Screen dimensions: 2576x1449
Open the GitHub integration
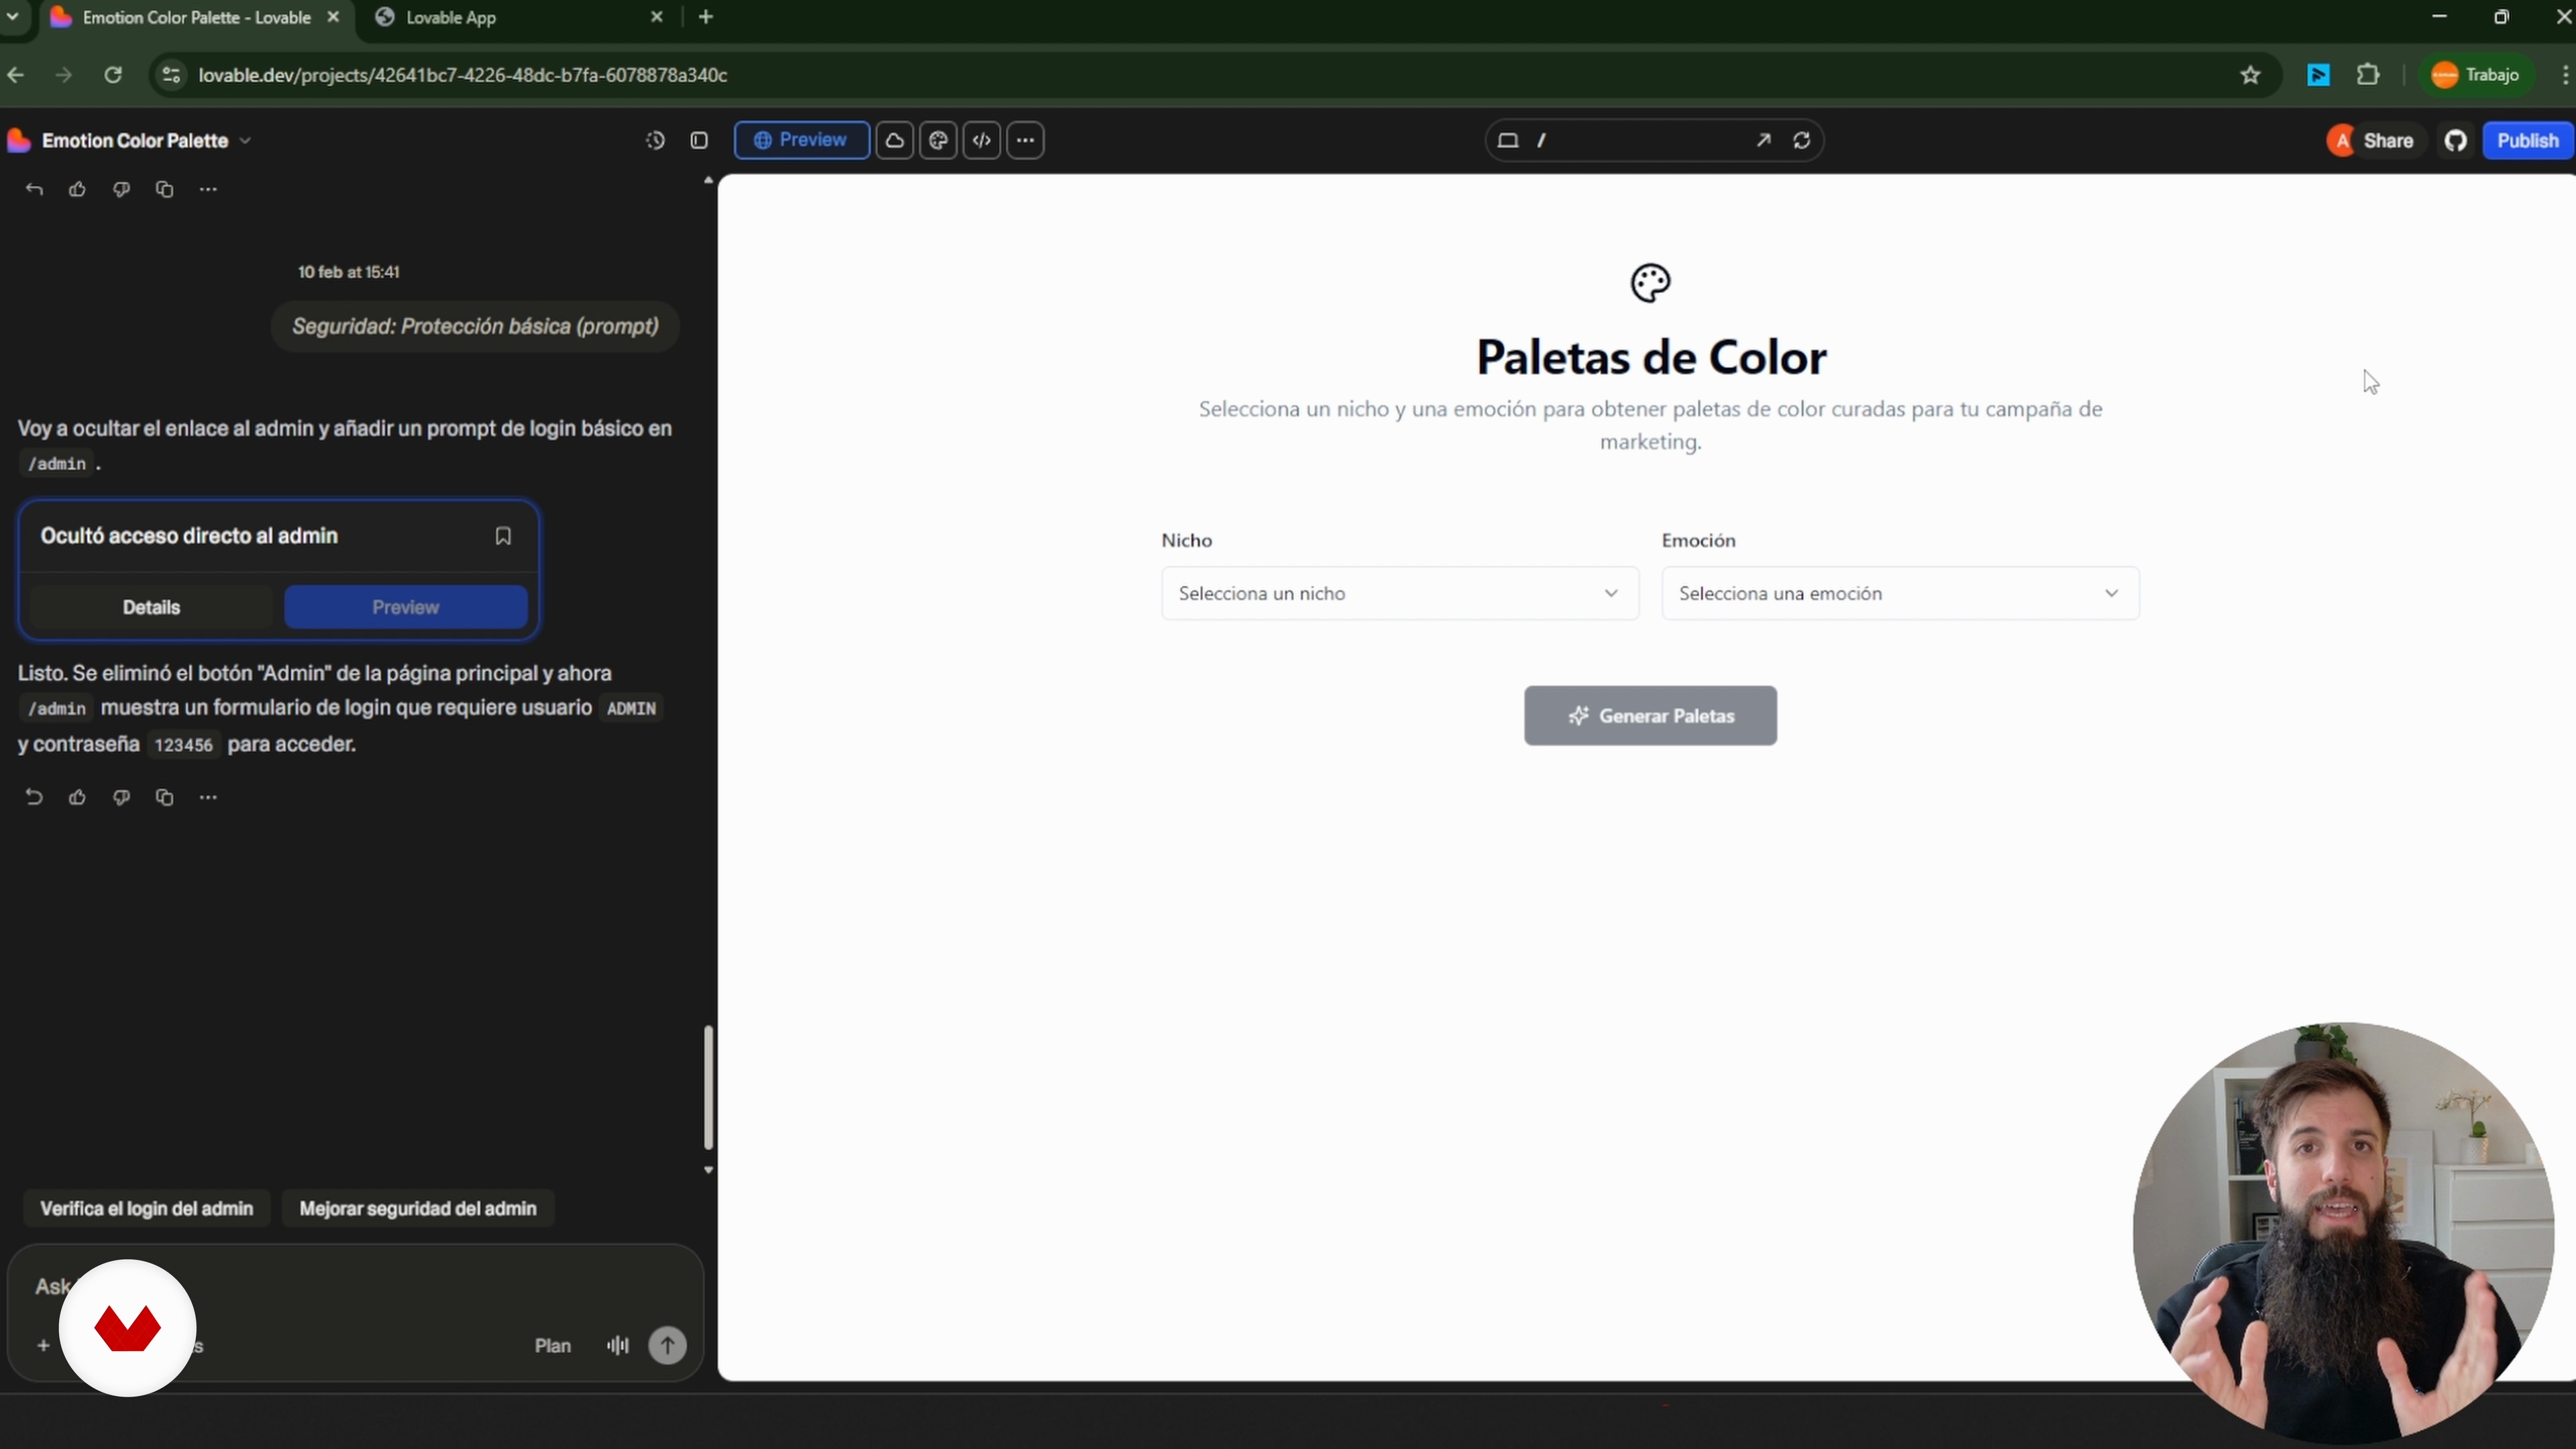[x=2456, y=141]
